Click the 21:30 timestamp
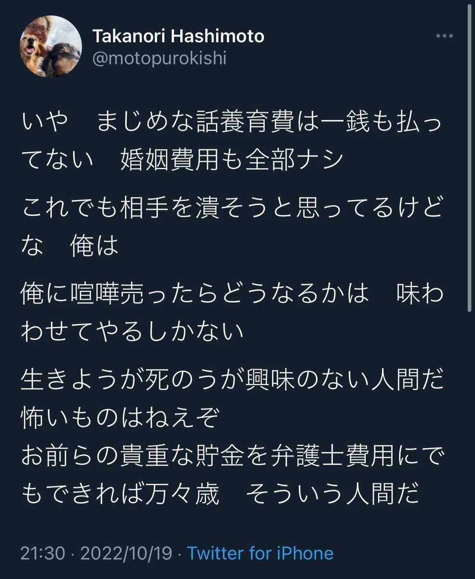This screenshot has height=579, width=475. tap(42, 553)
